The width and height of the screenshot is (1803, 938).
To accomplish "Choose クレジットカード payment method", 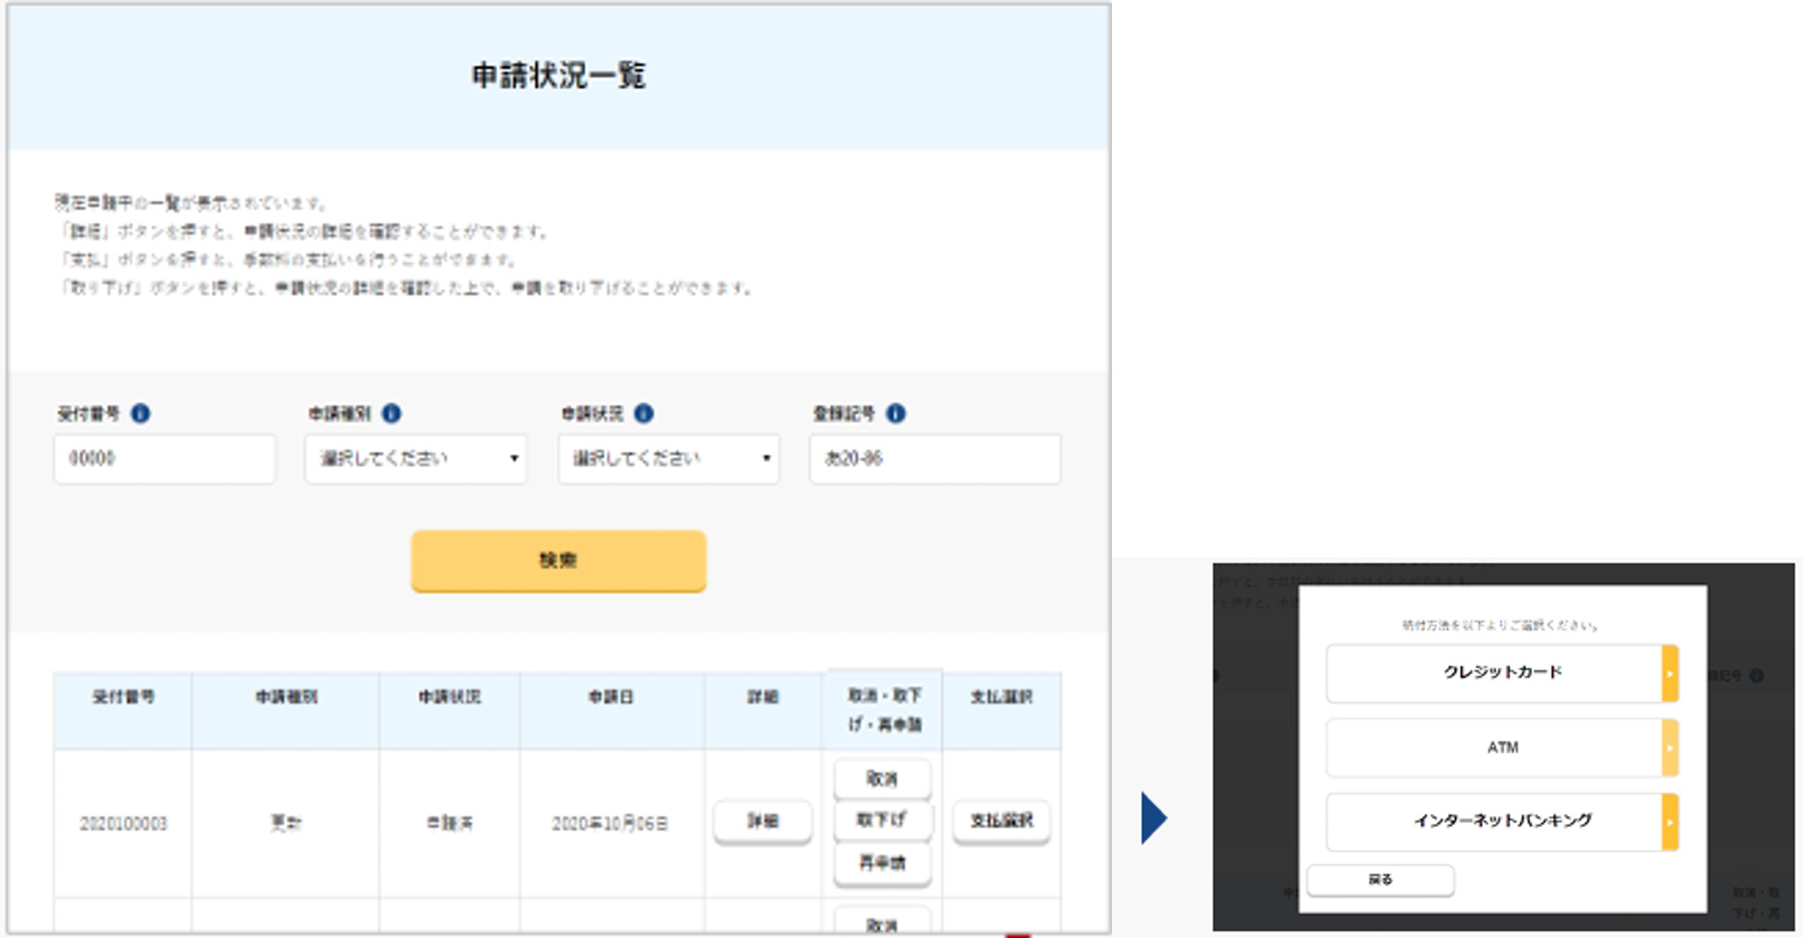I will [x=1493, y=673].
